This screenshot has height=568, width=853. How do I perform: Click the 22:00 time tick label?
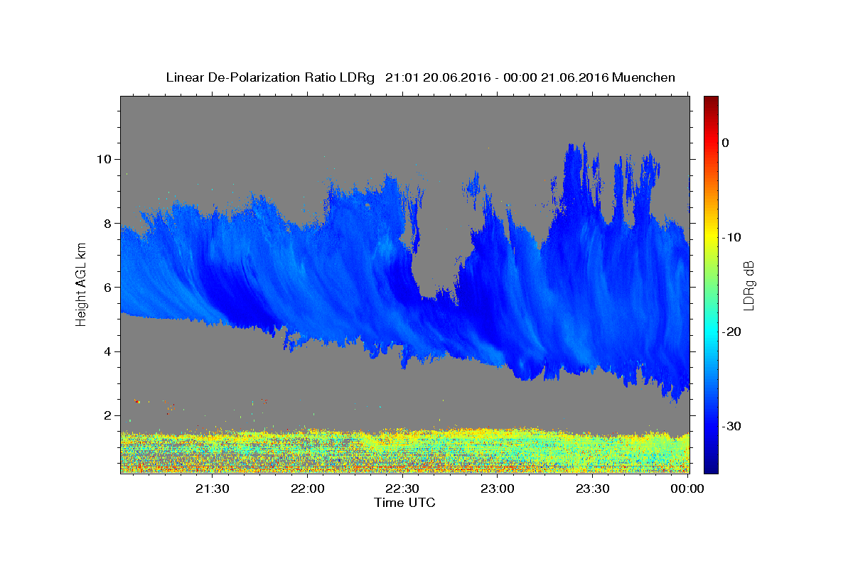pyautogui.click(x=309, y=488)
